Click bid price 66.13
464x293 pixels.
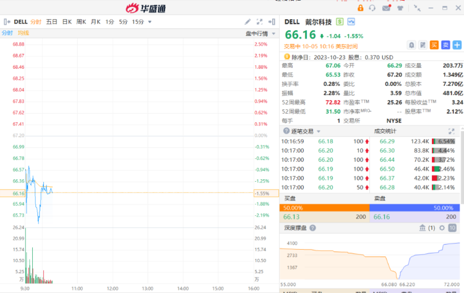click(x=291, y=217)
